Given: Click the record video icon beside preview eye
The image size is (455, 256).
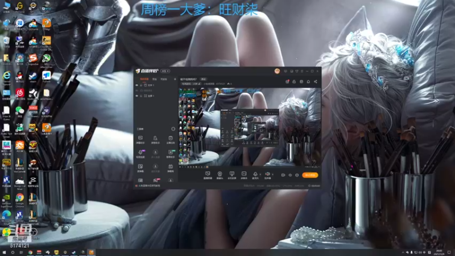Looking at the screenshot, I should [x=283, y=175].
